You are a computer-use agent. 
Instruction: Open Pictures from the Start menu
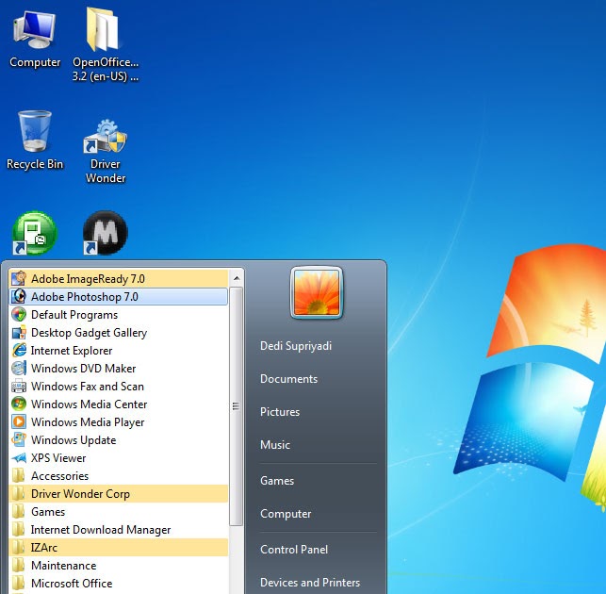coord(280,412)
